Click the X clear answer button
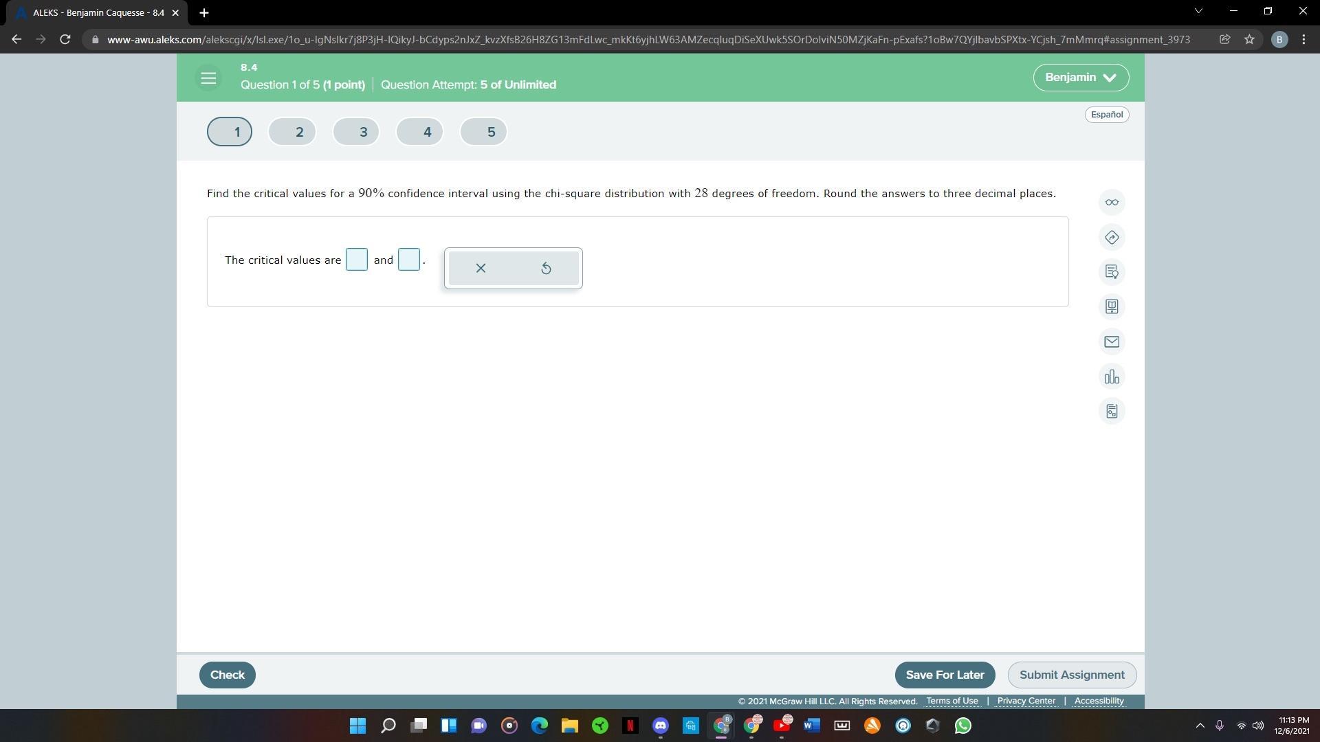The height and width of the screenshot is (742, 1320). 481,268
